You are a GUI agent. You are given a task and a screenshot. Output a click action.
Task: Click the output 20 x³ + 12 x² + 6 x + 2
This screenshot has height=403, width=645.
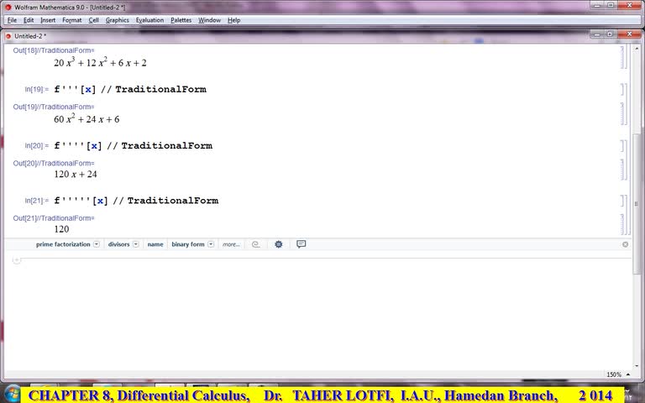(100, 62)
